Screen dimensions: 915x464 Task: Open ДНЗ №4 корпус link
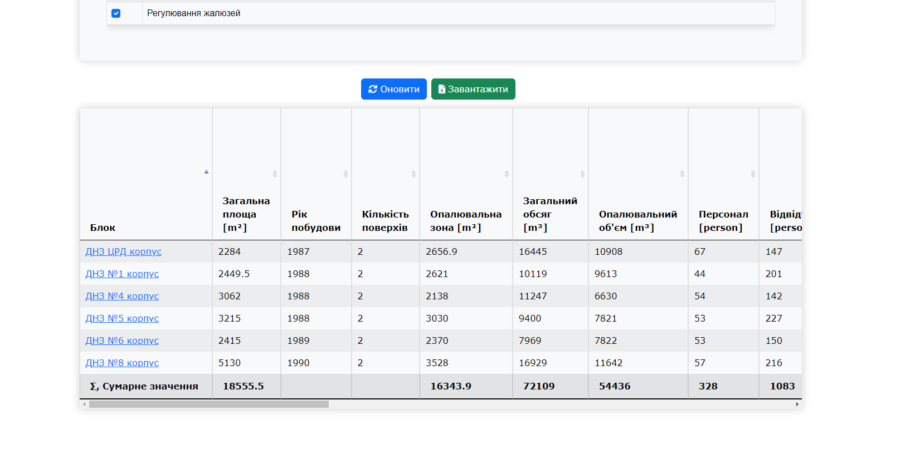pos(122,296)
